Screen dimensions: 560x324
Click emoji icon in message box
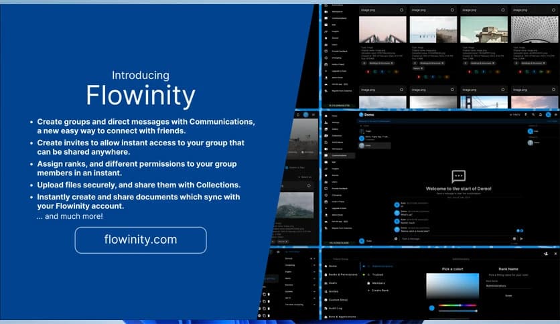tap(514, 238)
